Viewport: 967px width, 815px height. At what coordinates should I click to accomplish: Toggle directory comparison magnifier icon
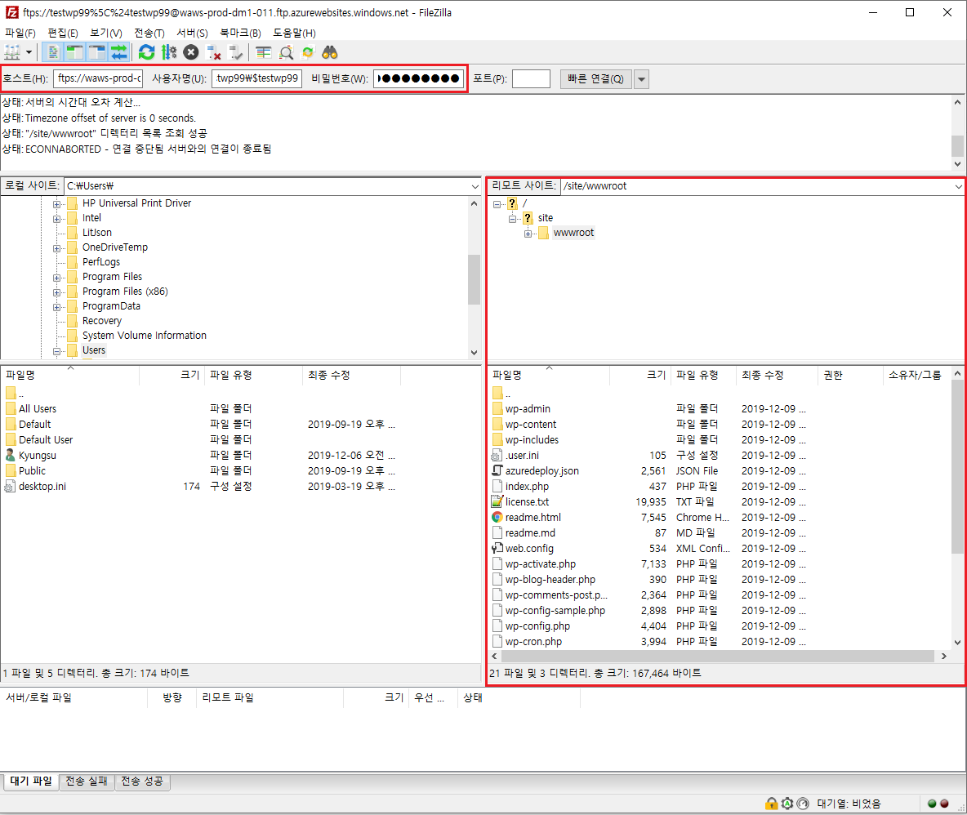tap(286, 53)
